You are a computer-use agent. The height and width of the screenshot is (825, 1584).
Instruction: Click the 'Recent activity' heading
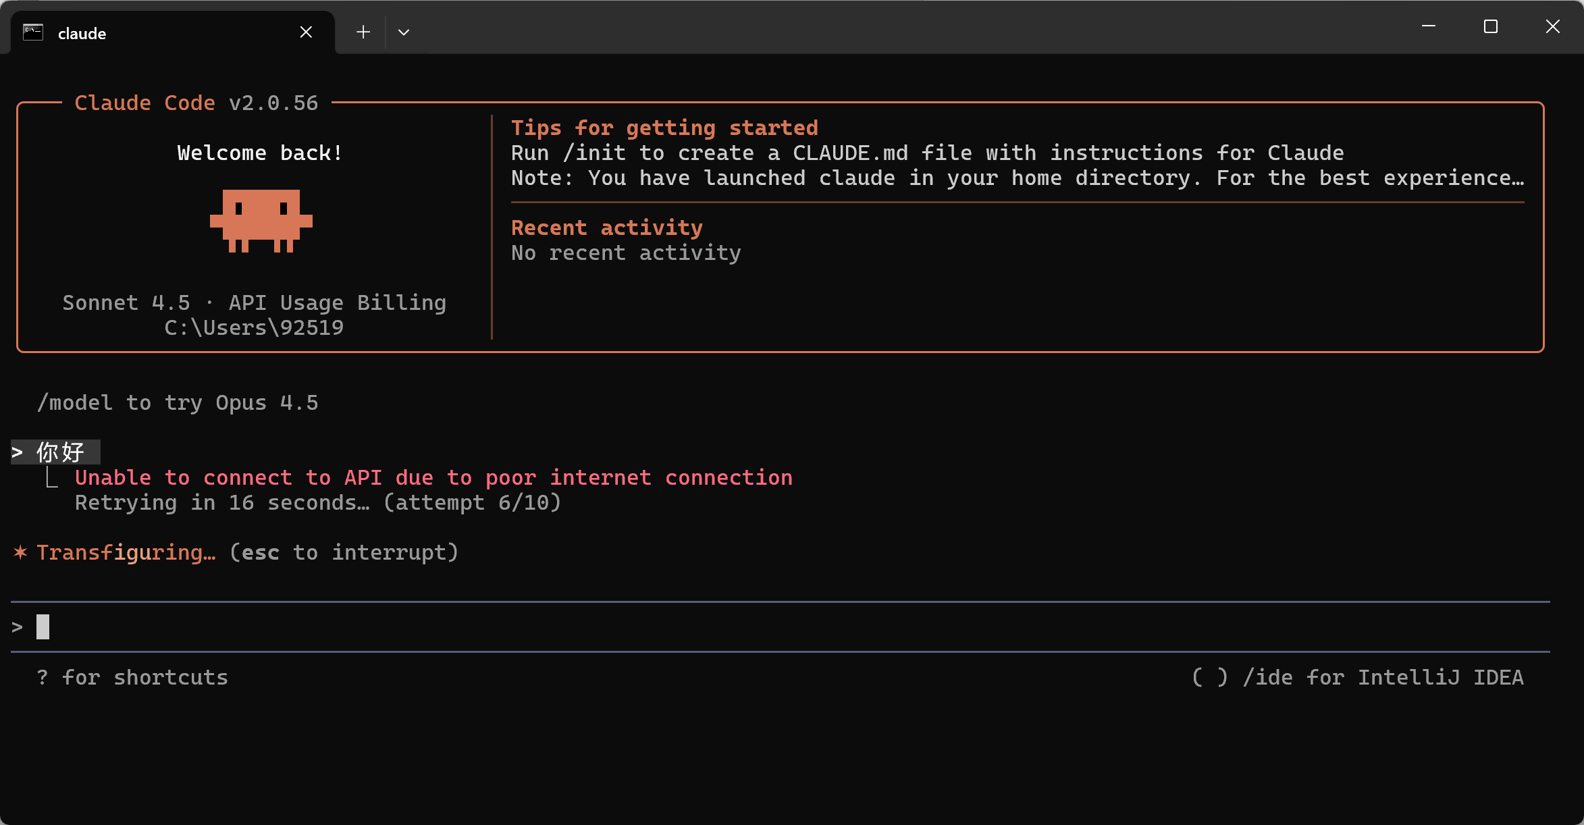pos(607,228)
